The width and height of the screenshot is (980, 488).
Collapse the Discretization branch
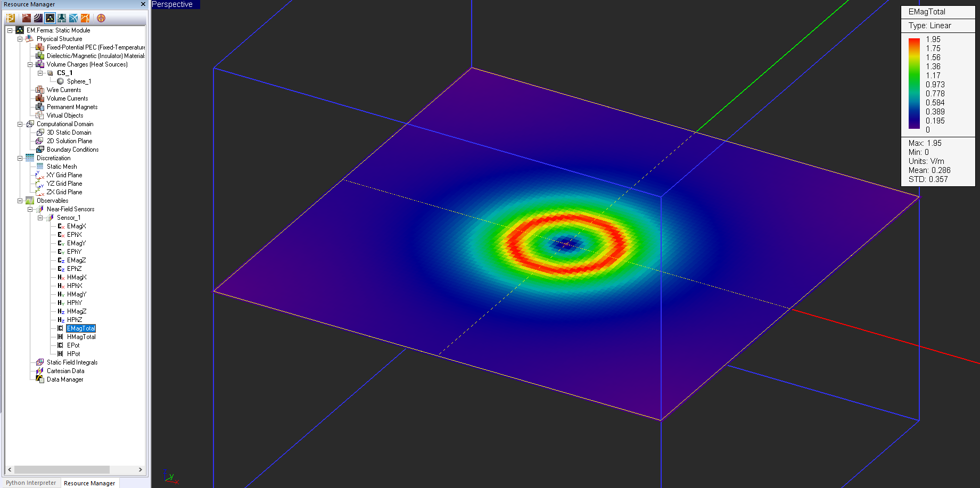click(20, 158)
